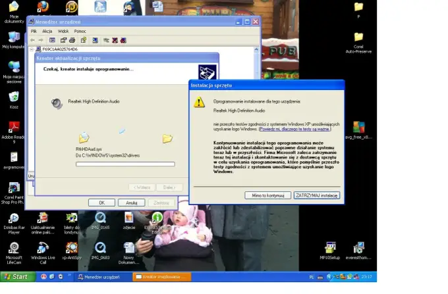Open Corel Paint Shop Pro desktop shortcut

coord(13,193)
